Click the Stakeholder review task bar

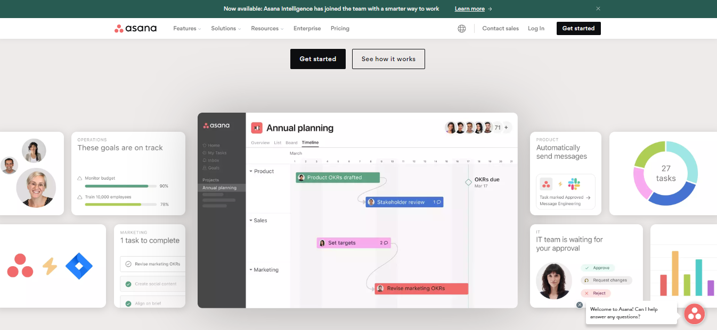click(404, 202)
